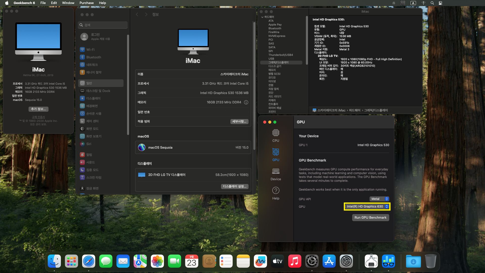Open Photos app from the Dock
Viewport: 485px width, 273px height.
157,261
